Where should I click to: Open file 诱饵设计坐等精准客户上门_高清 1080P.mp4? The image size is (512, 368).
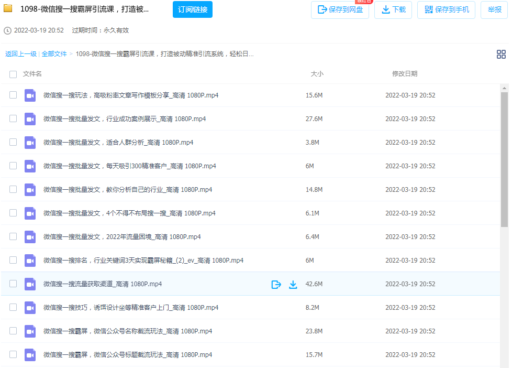130,308
